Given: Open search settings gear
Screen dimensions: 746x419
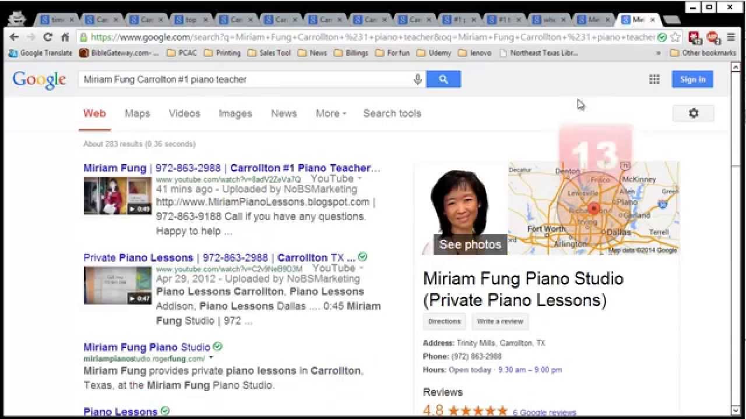Looking at the screenshot, I should point(694,113).
